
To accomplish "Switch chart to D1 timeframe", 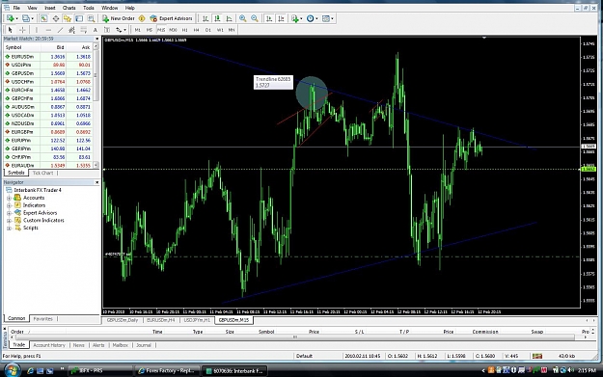I will point(208,30).
